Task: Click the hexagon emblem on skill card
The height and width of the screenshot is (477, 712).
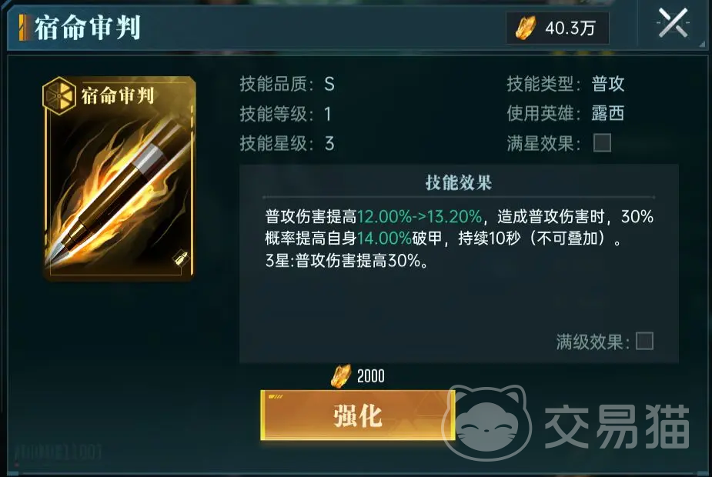Action: [x=58, y=95]
